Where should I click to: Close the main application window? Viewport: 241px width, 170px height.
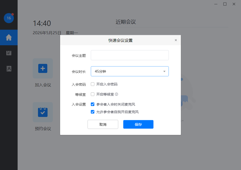[234, 4]
